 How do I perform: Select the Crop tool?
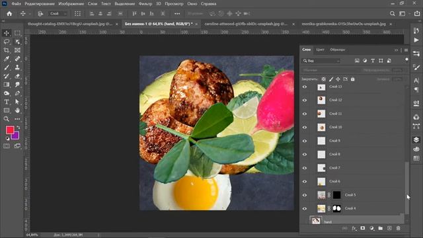pos(7,50)
